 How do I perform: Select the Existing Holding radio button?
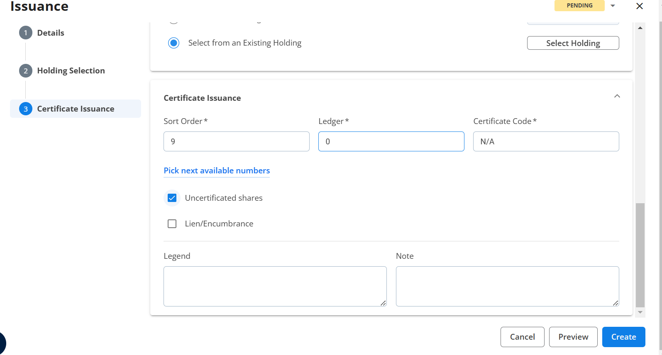pyautogui.click(x=174, y=43)
